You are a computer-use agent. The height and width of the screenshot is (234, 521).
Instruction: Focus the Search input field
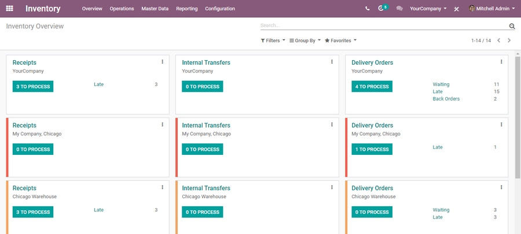(382, 26)
